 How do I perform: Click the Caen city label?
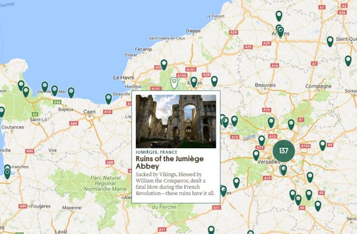tap(90, 112)
